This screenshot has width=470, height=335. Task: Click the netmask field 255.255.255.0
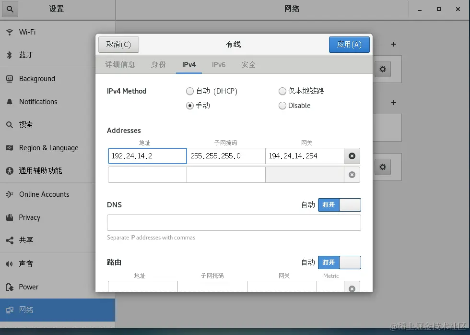(x=226, y=156)
